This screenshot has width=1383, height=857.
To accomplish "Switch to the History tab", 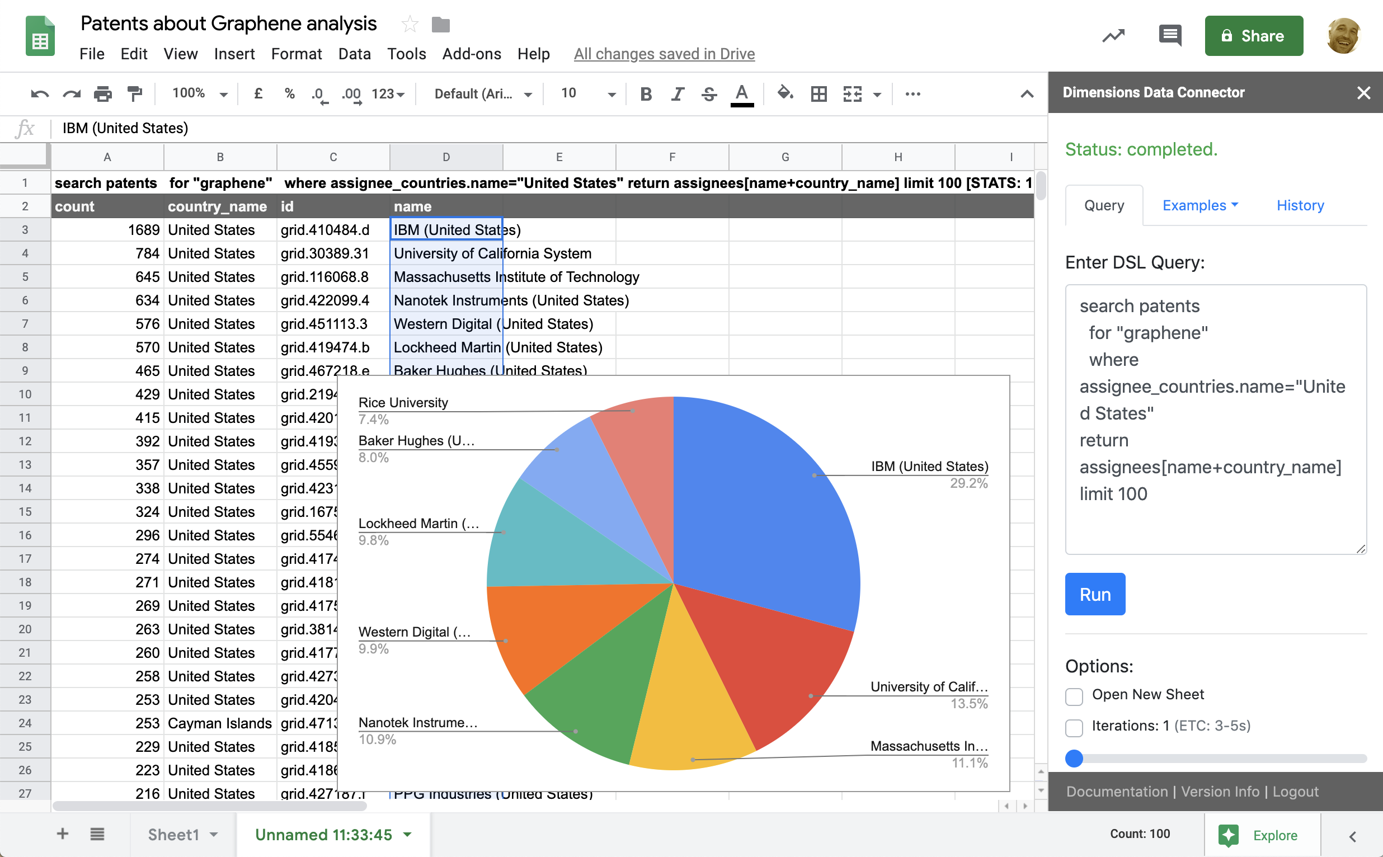I will point(1300,205).
